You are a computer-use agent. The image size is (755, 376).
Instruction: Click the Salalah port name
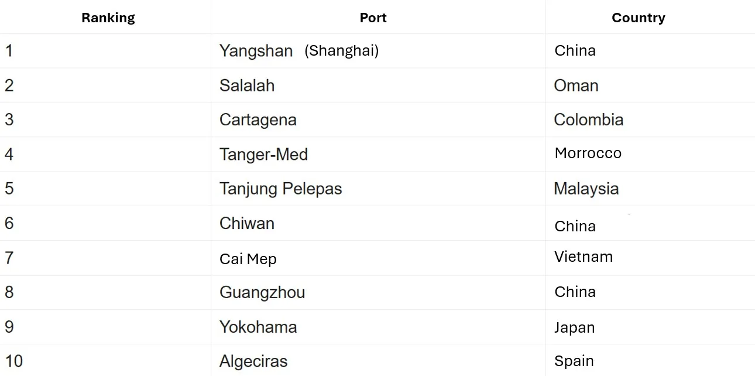[247, 86]
